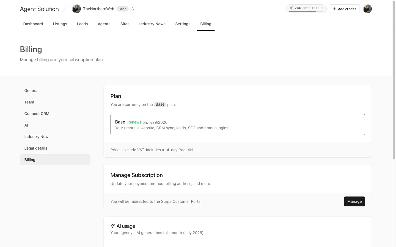
Task: Select the Billing tab in top navigation
Action: tap(206, 24)
